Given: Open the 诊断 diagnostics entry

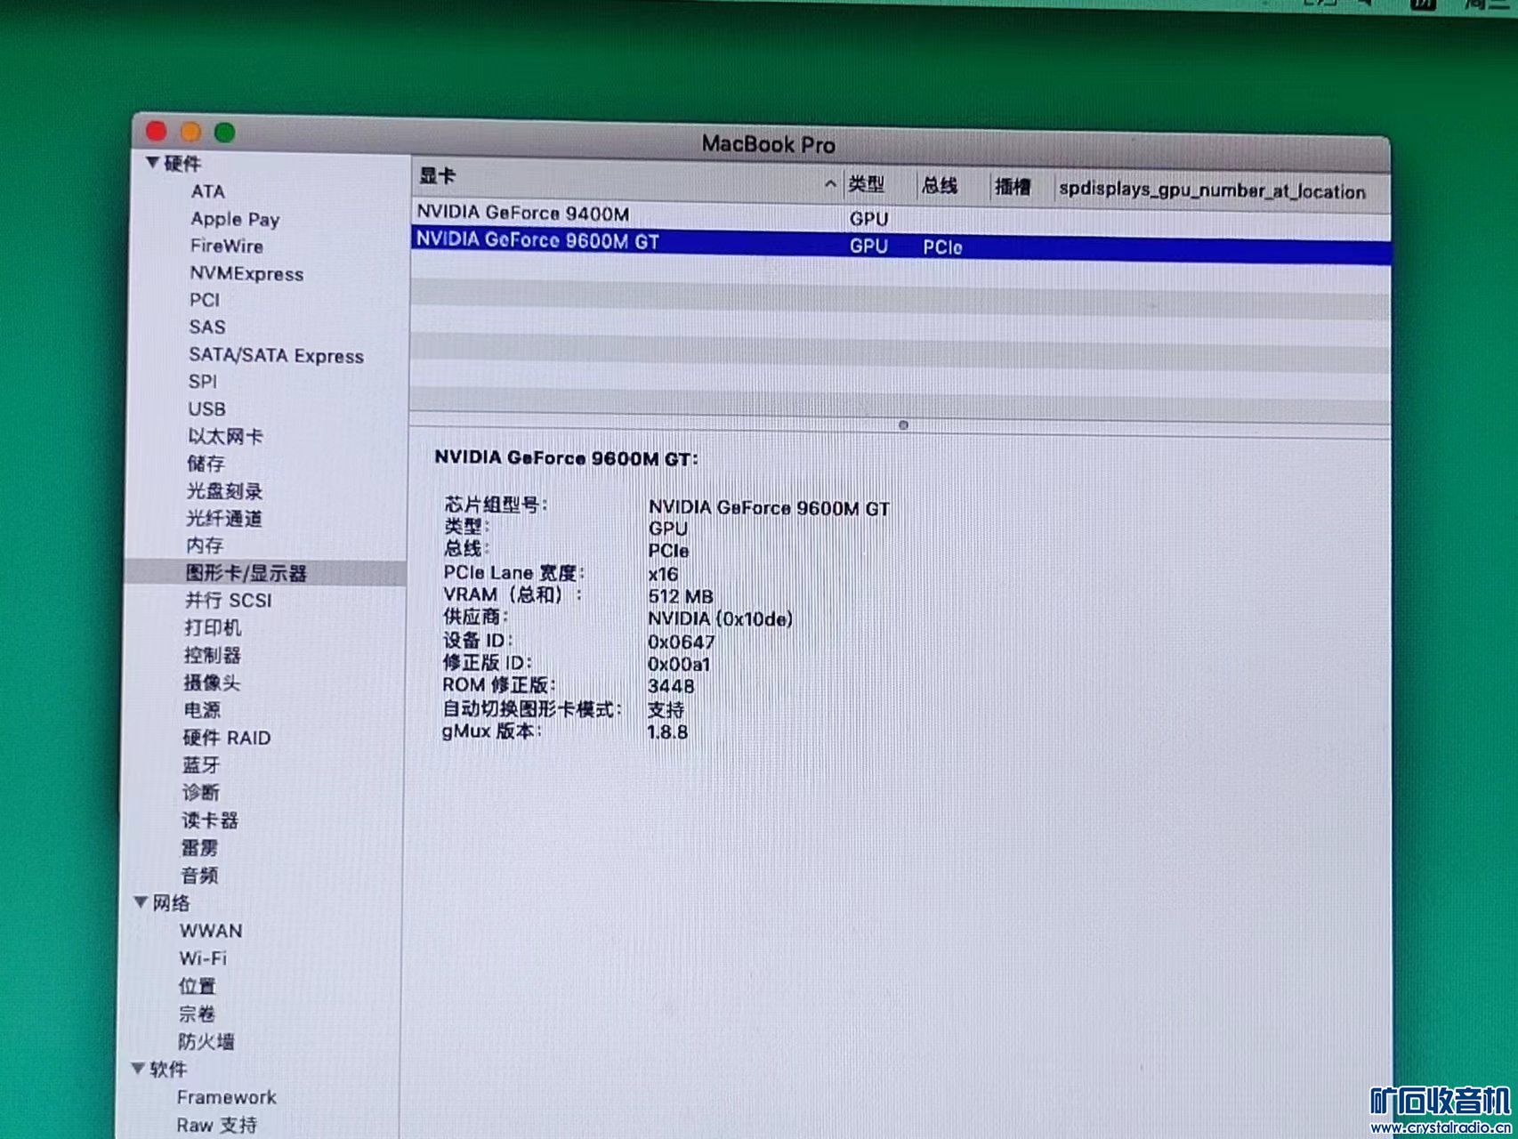Looking at the screenshot, I should (200, 792).
